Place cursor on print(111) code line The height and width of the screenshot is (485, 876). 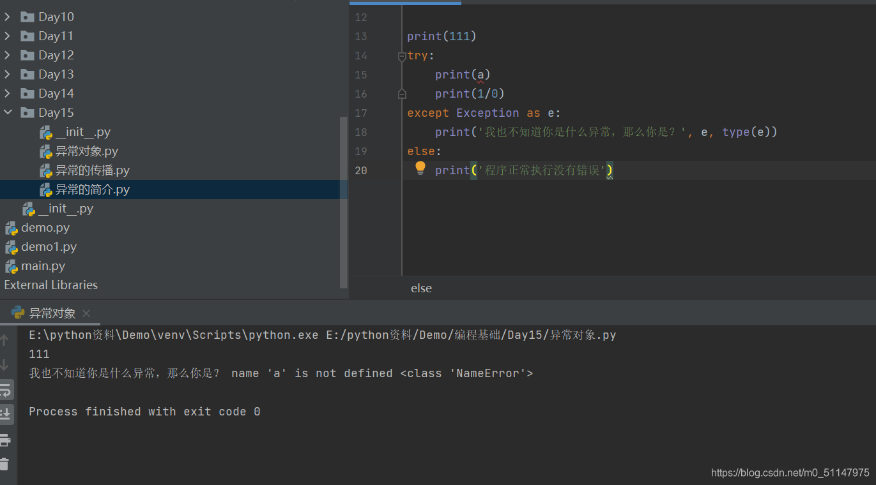coord(442,36)
